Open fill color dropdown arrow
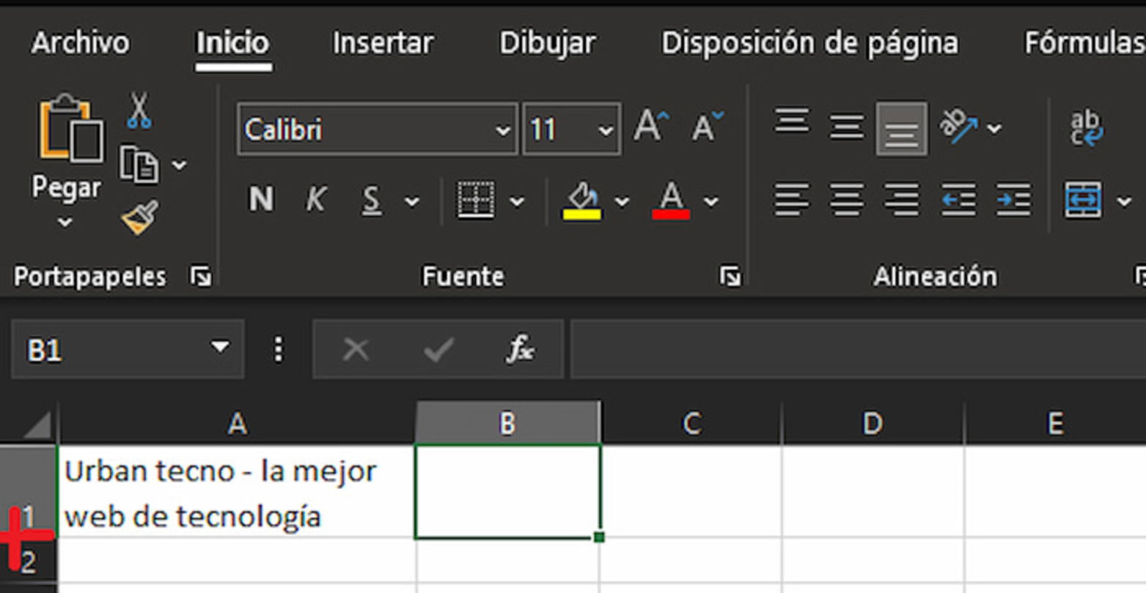The image size is (1146, 593). (x=622, y=201)
